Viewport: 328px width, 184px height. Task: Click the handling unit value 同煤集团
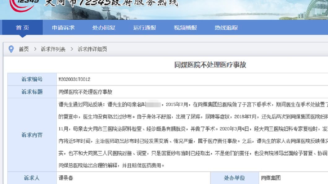click(271, 178)
